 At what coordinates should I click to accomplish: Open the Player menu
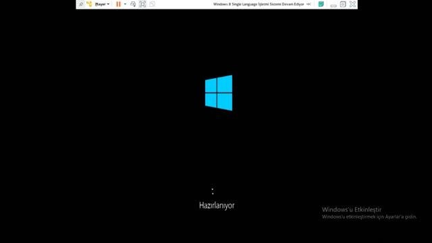[102, 4]
